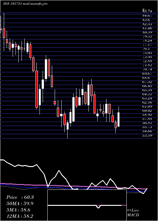This screenshot has height=221, width=158.
Task: Click the 54.66 price axis label
Action: [x=147, y=132]
